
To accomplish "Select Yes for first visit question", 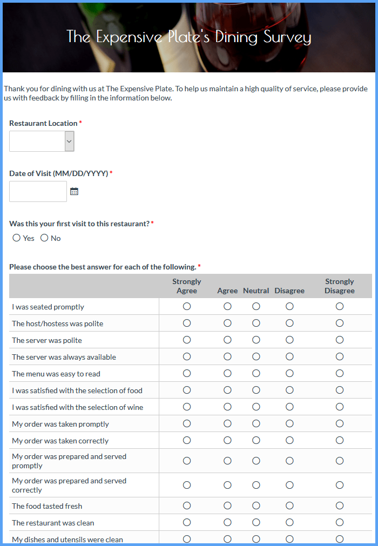I will (x=16, y=238).
